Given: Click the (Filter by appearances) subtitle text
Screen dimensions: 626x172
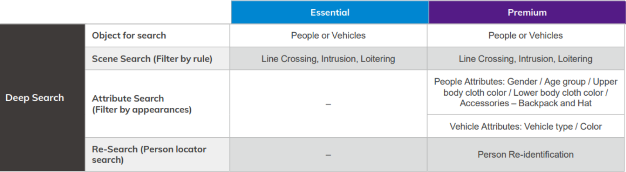Looking at the screenshot, I should click(142, 110).
